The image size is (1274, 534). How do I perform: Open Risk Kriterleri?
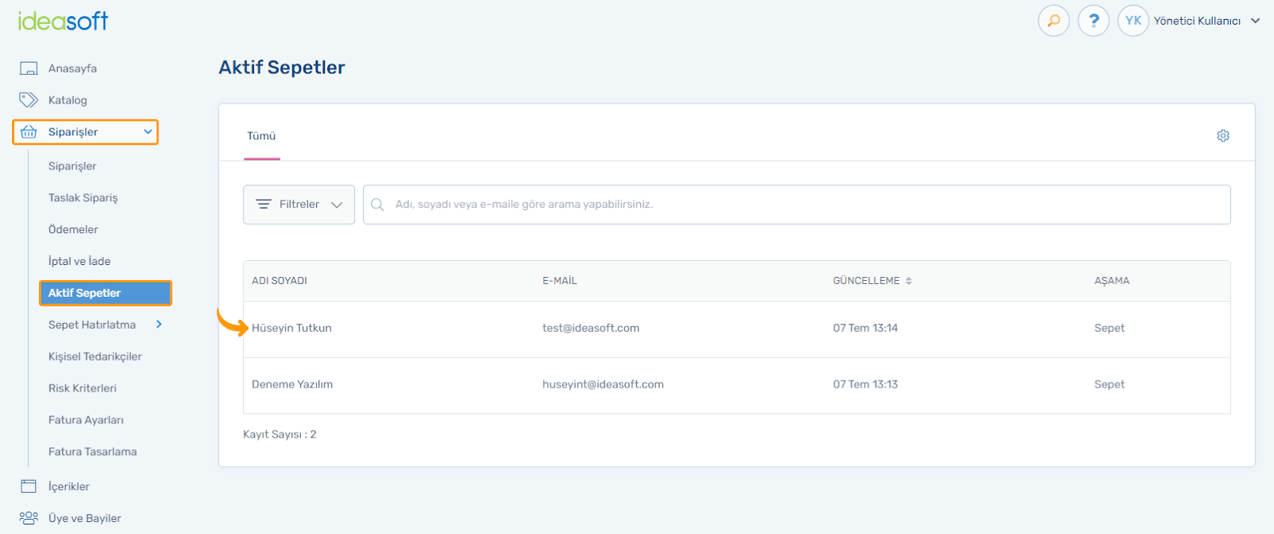pyautogui.click(x=82, y=388)
